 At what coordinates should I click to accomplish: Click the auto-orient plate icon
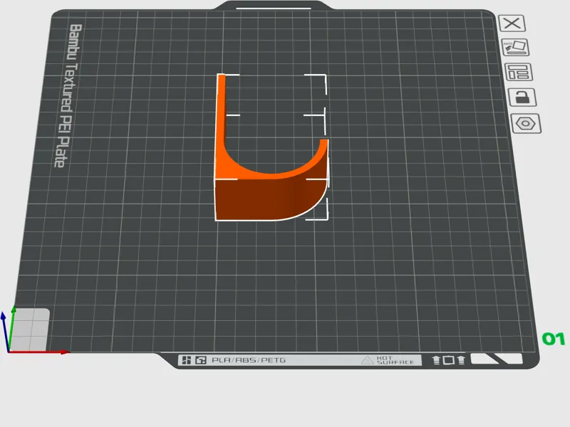tap(515, 48)
